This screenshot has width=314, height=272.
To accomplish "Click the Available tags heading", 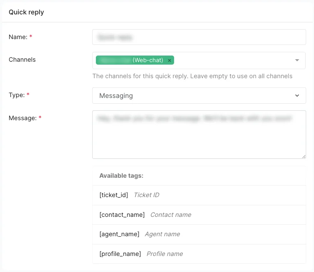I will (x=121, y=176).
